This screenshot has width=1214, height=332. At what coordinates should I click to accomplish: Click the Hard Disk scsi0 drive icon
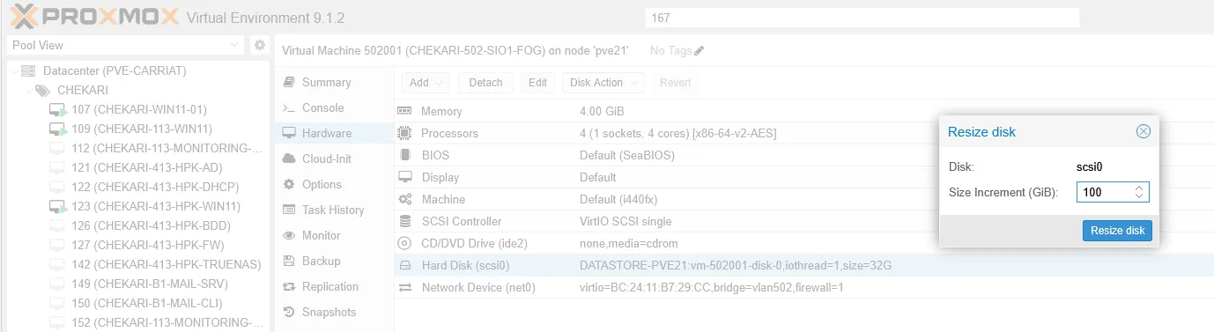point(405,266)
